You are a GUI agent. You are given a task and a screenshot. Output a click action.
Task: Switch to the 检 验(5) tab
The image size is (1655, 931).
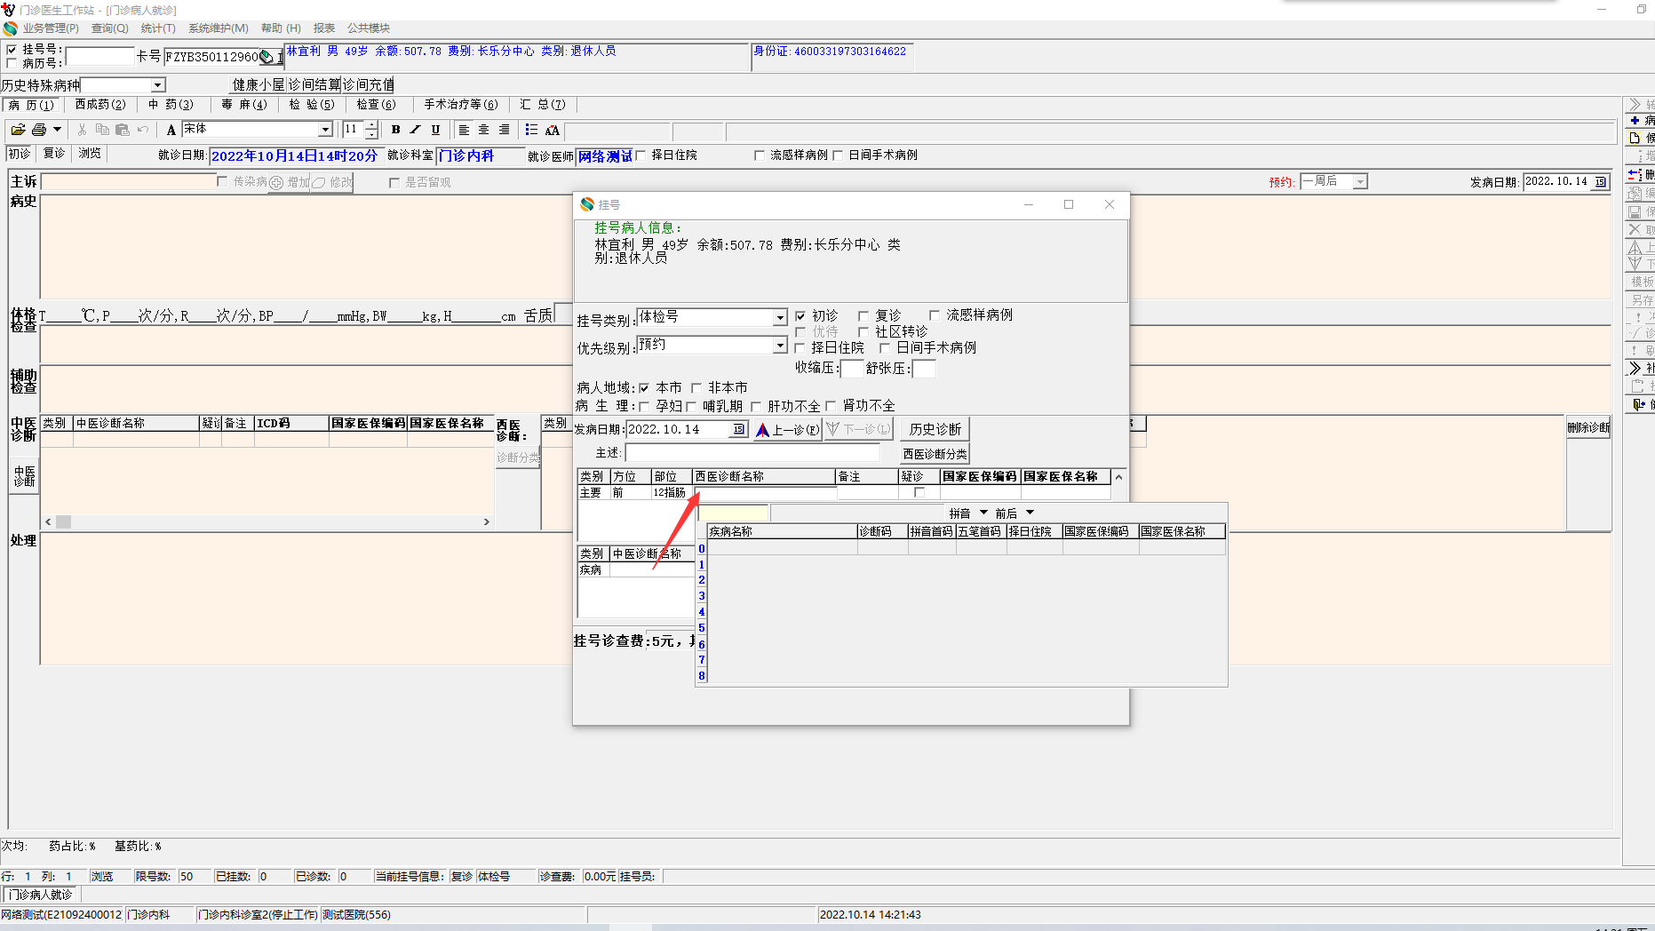[x=312, y=105]
